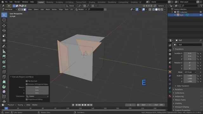Toggle X-Ray display

pos(150,9)
